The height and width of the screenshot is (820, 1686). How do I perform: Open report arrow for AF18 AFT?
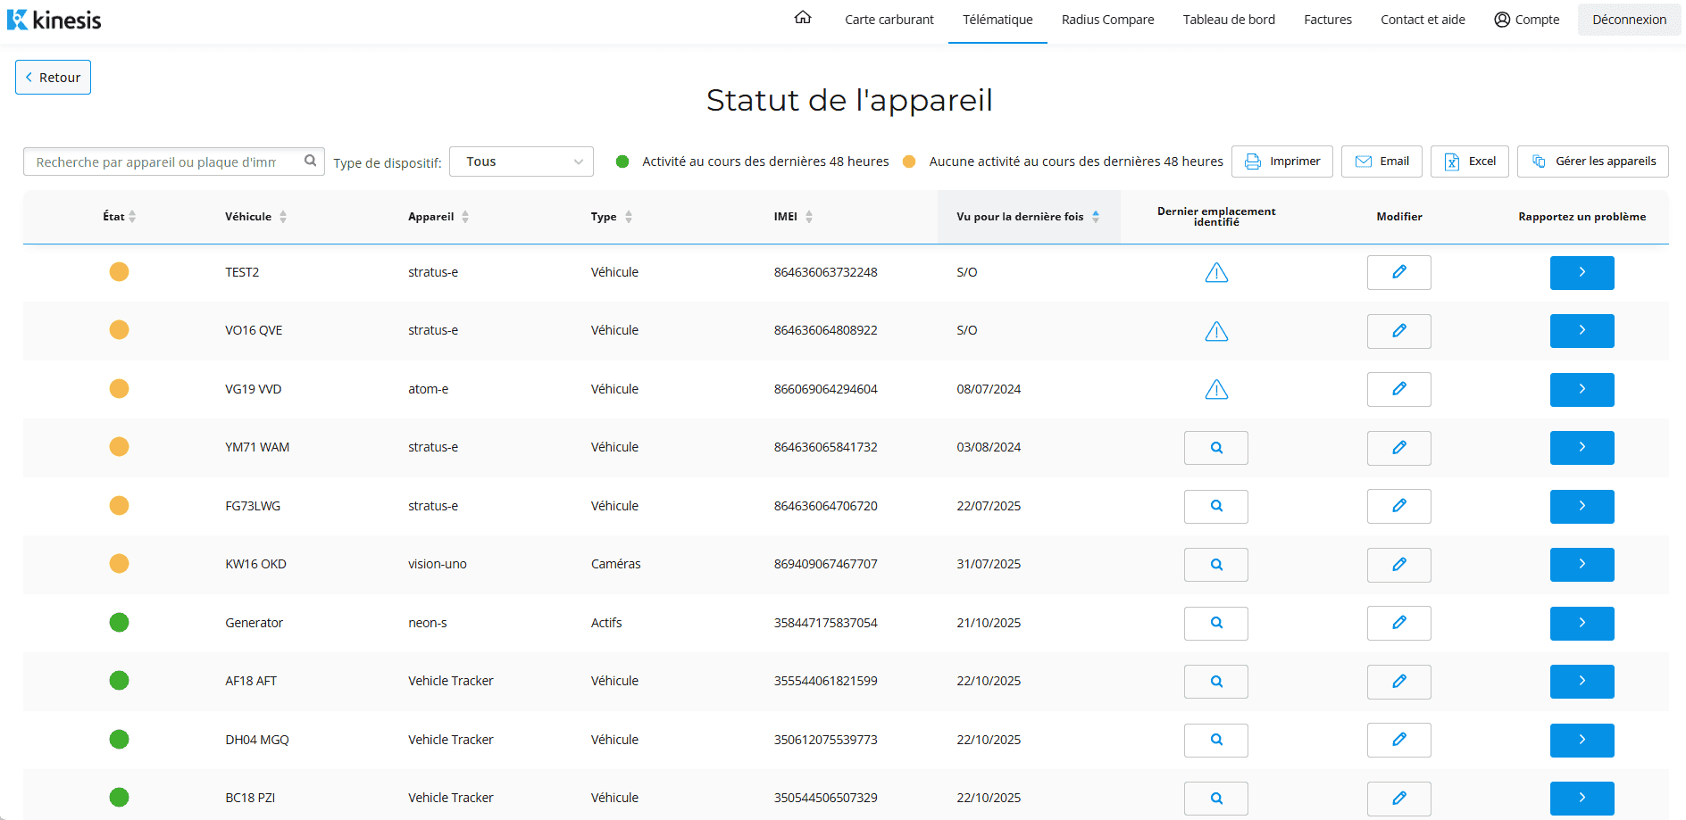point(1581,682)
